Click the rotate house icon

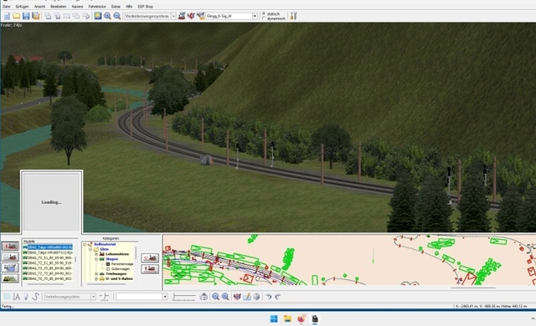[x=204, y=297]
